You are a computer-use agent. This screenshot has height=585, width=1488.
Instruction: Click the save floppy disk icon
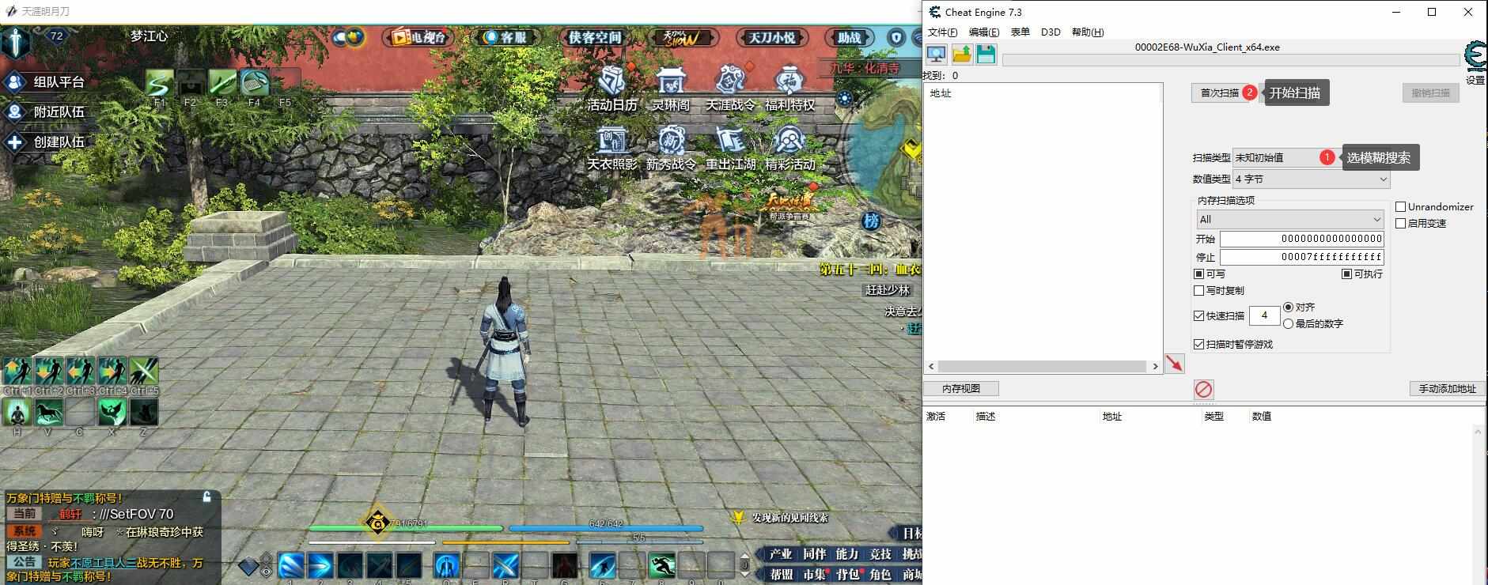click(x=986, y=55)
